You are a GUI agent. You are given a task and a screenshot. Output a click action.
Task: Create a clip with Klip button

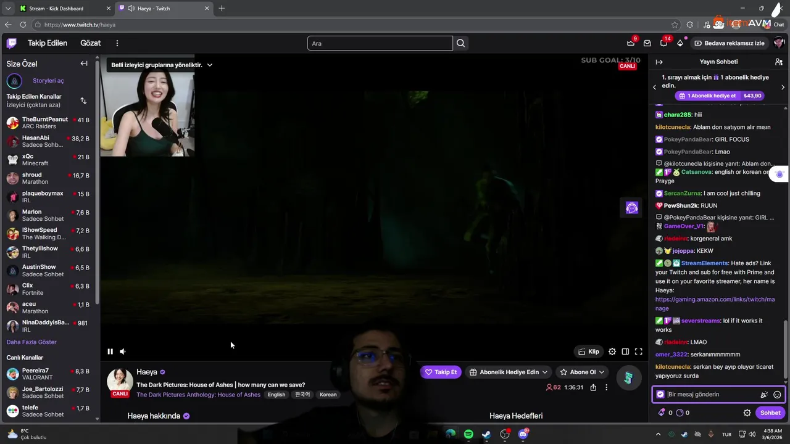click(588, 351)
